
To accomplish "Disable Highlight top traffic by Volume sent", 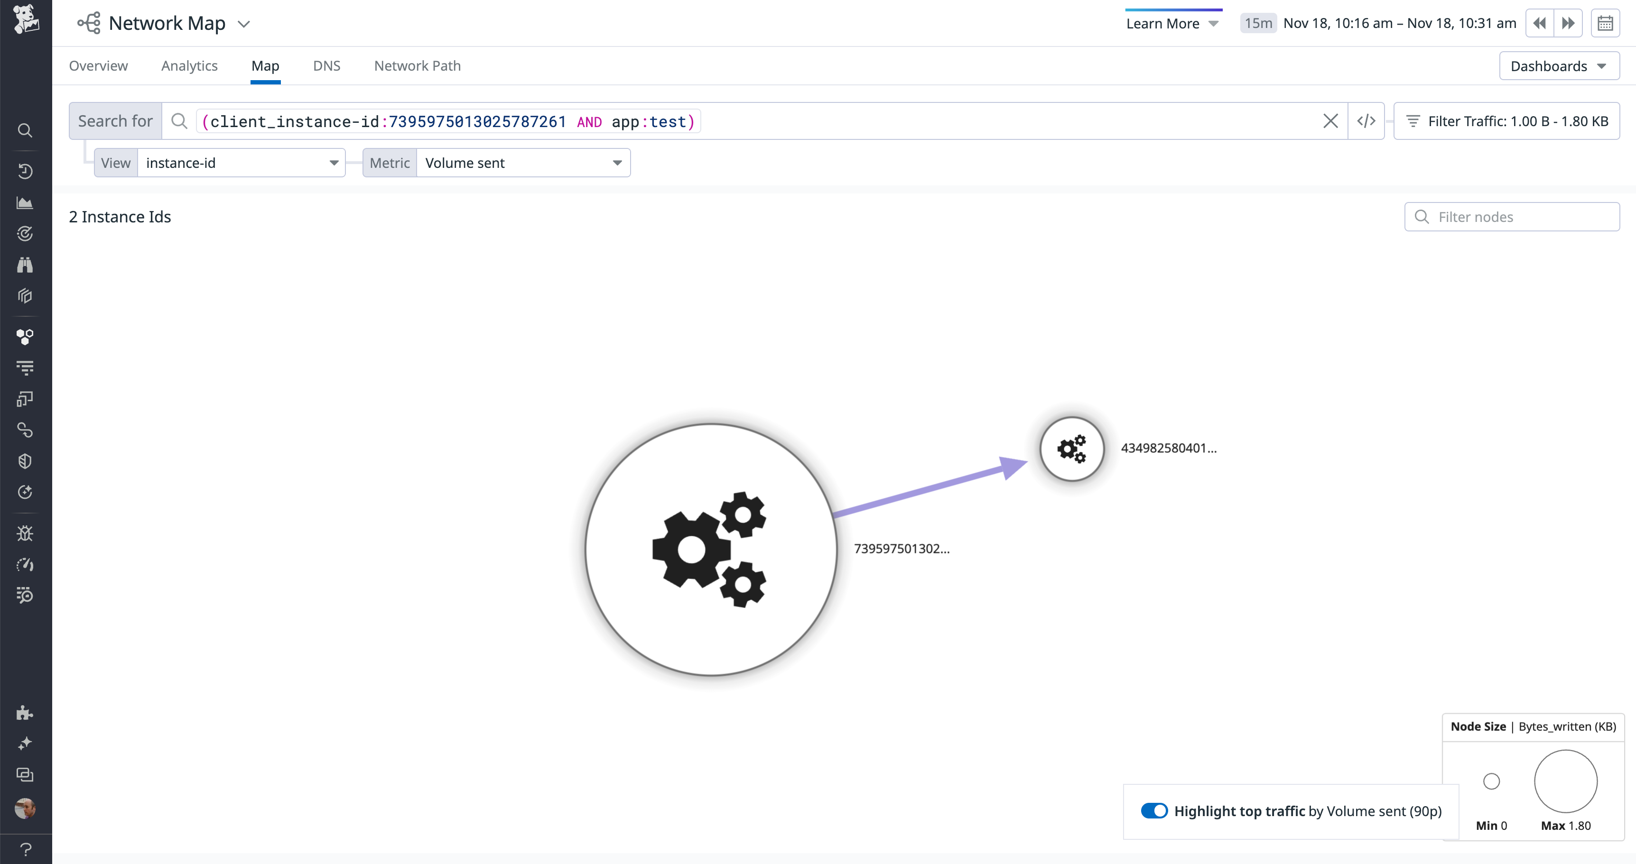I will tap(1154, 811).
